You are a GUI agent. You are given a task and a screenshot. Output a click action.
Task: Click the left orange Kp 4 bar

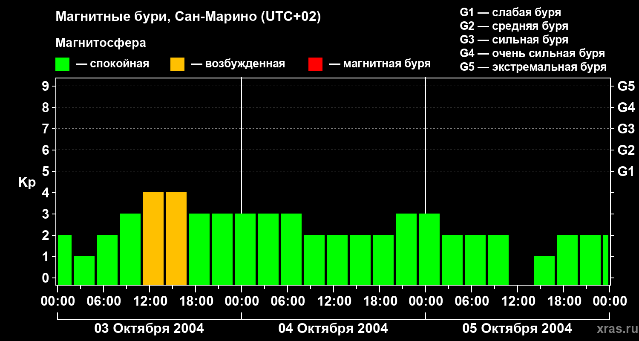pyautogui.click(x=153, y=238)
